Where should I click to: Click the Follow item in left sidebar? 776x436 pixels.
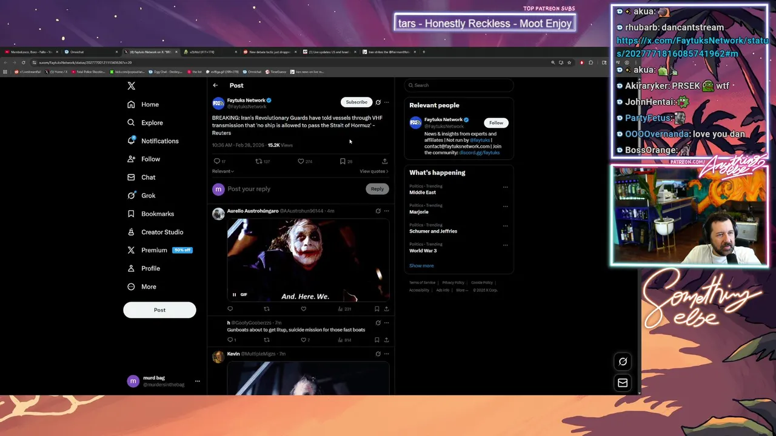tap(144, 159)
